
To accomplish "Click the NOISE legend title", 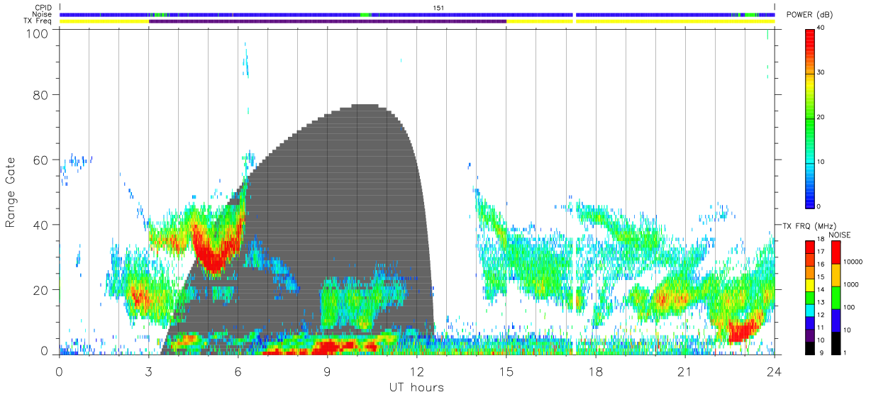I will point(839,235).
